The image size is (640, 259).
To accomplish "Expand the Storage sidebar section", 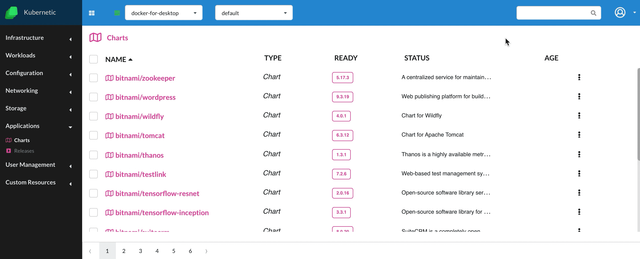I will pyautogui.click(x=39, y=108).
